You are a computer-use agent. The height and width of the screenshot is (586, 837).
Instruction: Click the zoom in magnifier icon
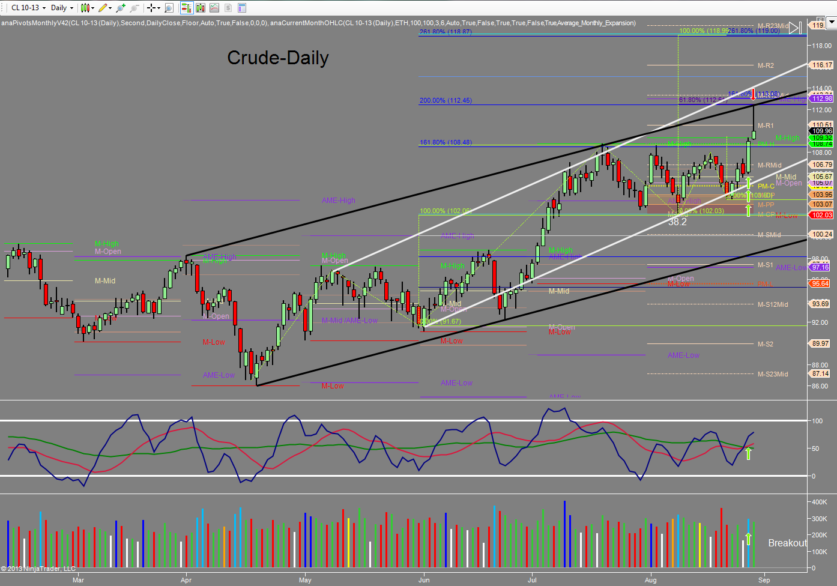[121, 8]
